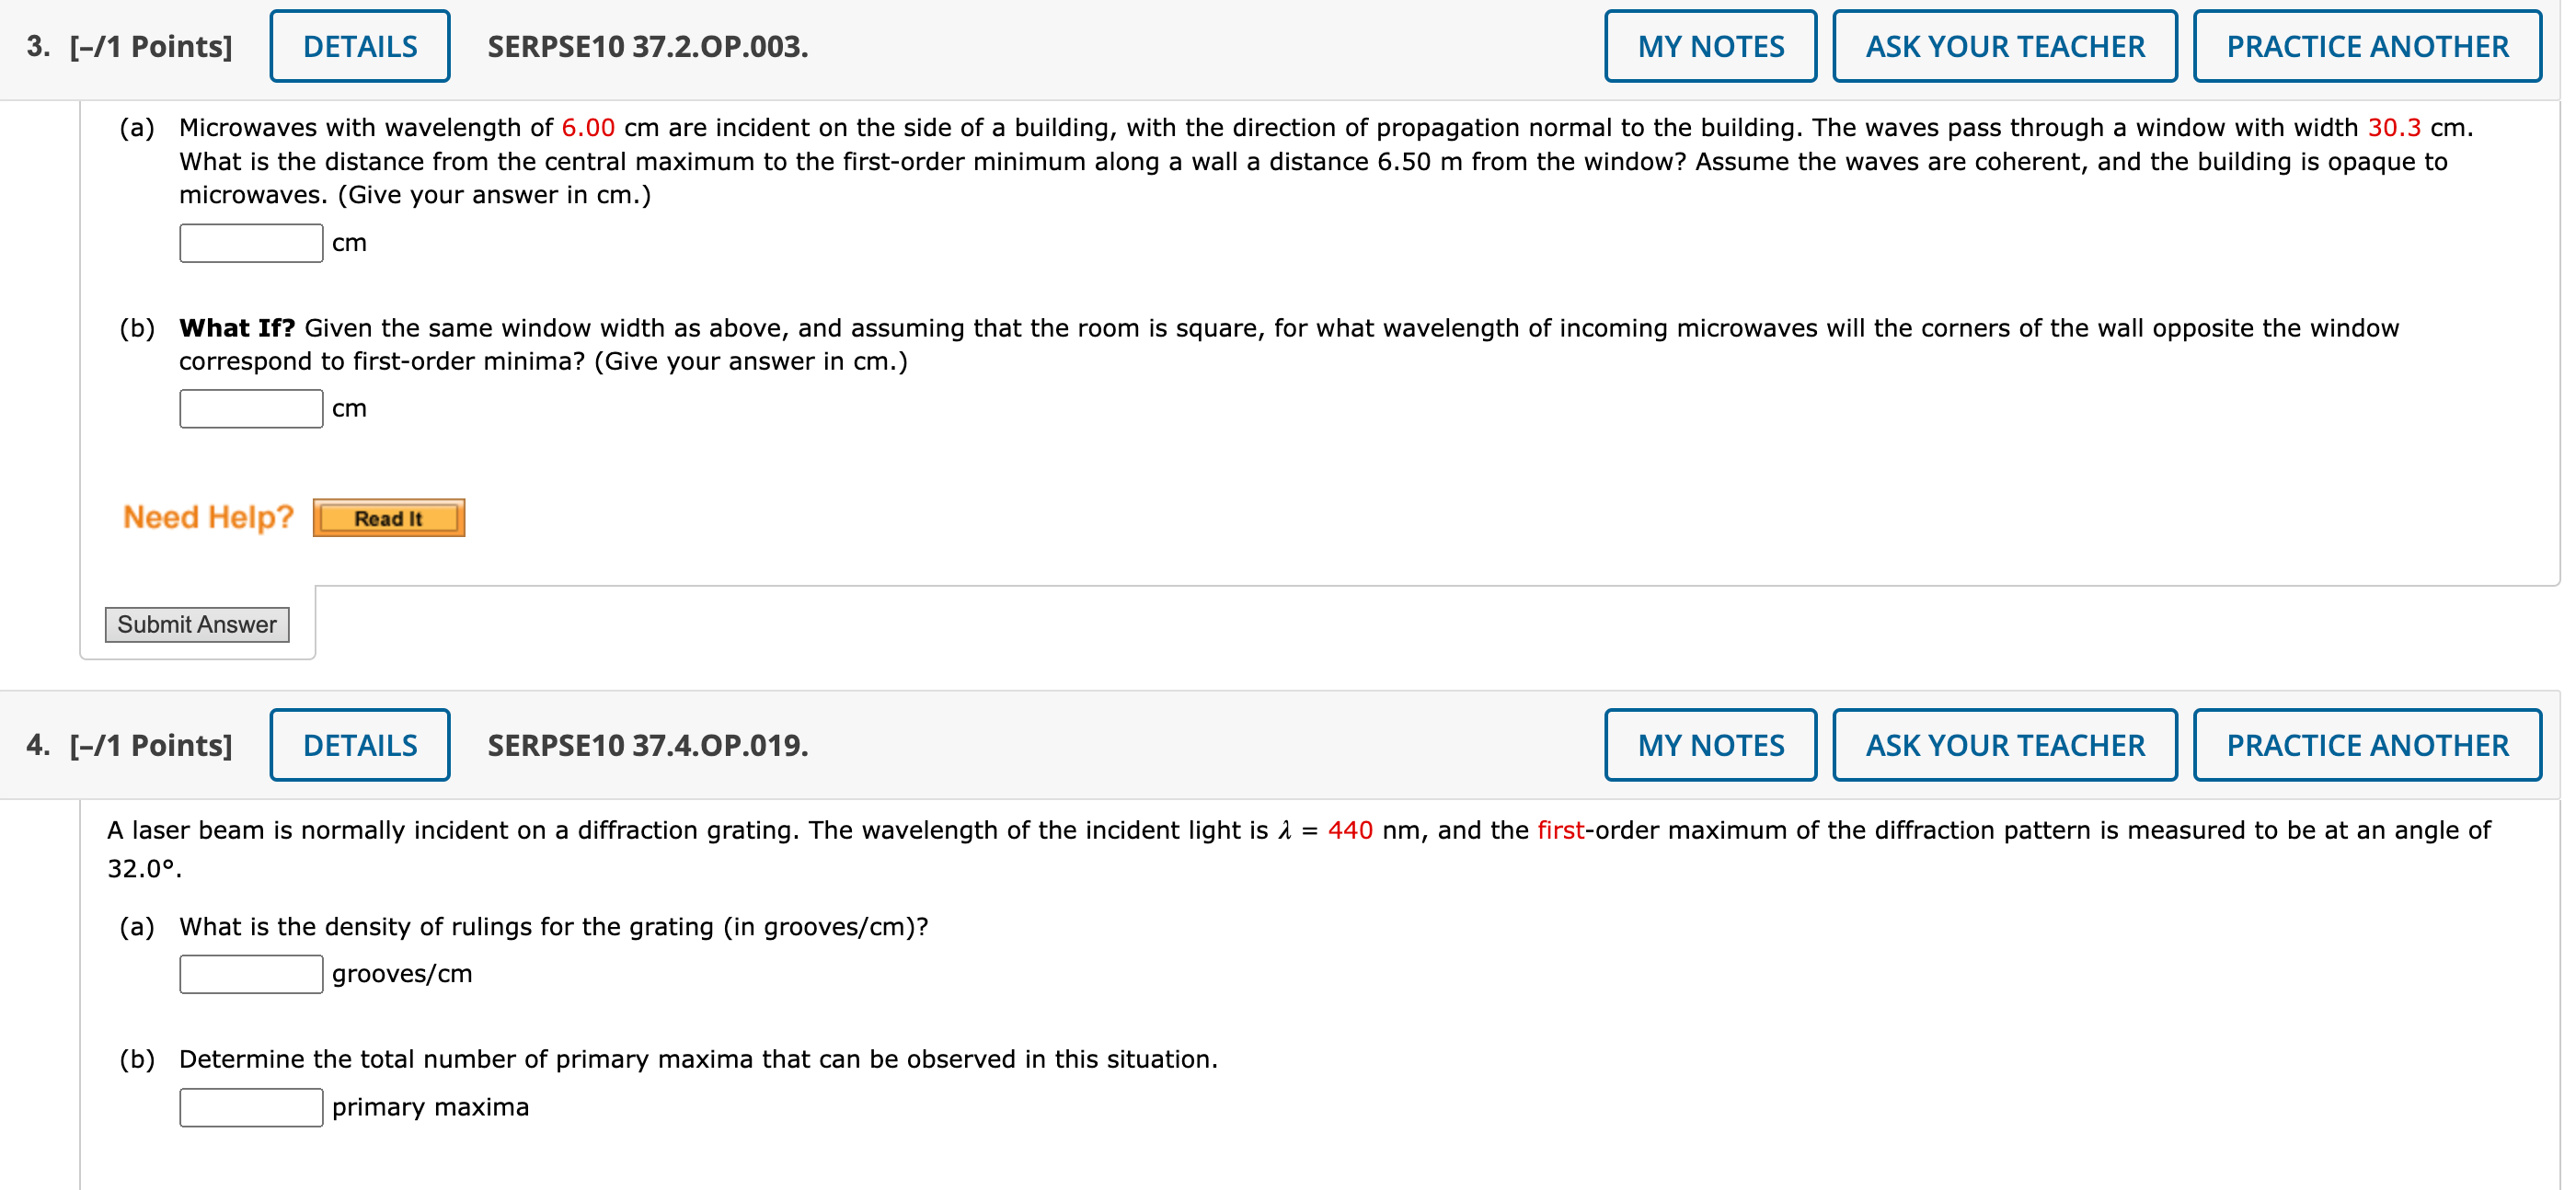This screenshot has width=2576, height=1190.
Task: Click the primary maxima answer field
Action: pos(250,1106)
